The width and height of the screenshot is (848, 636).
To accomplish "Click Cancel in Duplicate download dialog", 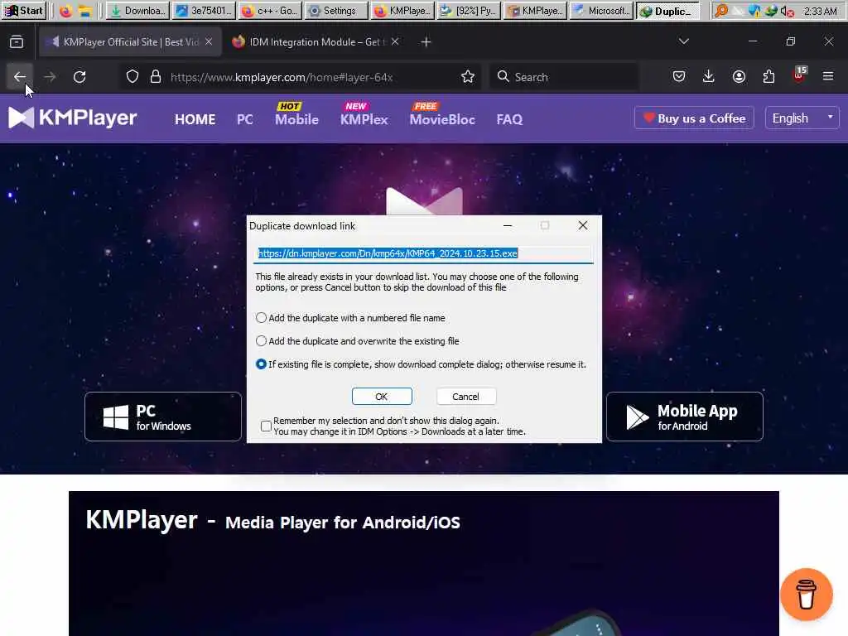I will click(x=465, y=397).
